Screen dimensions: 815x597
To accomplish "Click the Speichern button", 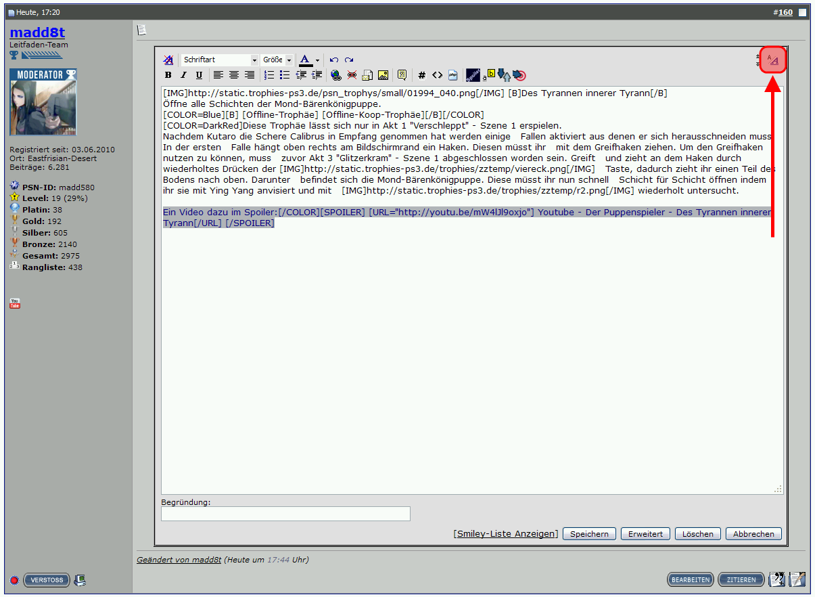I will 589,534.
